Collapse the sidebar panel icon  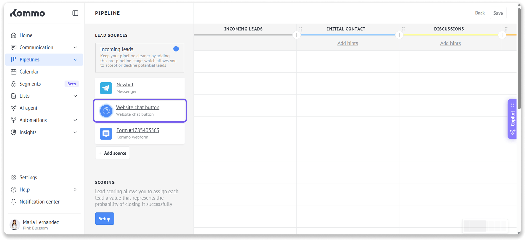75,13
